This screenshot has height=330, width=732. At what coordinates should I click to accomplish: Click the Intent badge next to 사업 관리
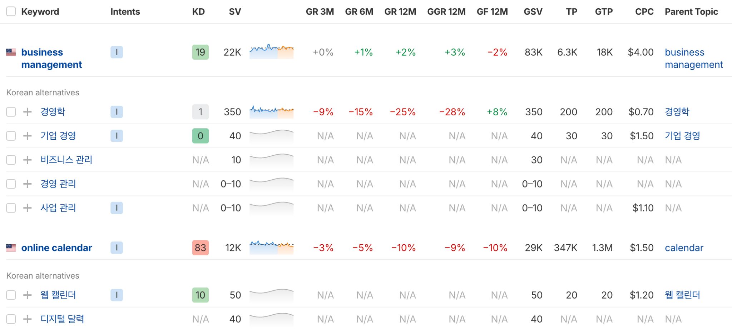pos(117,207)
